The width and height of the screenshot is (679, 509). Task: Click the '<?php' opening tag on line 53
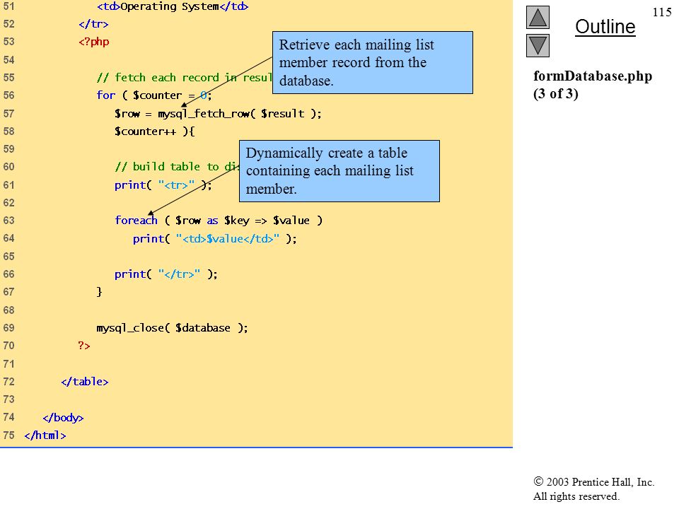click(x=93, y=42)
